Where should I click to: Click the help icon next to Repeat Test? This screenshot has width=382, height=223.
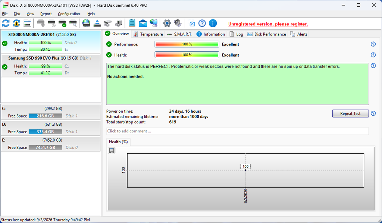click(373, 113)
